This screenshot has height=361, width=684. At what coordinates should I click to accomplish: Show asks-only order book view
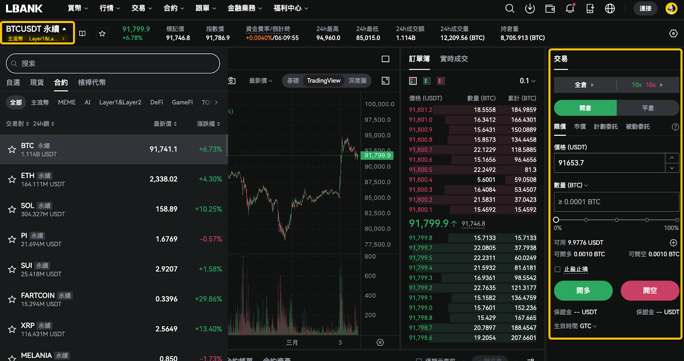tap(441, 81)
